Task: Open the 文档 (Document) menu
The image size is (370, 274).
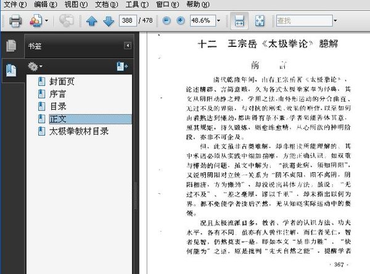Action: [x=106, y=4]
